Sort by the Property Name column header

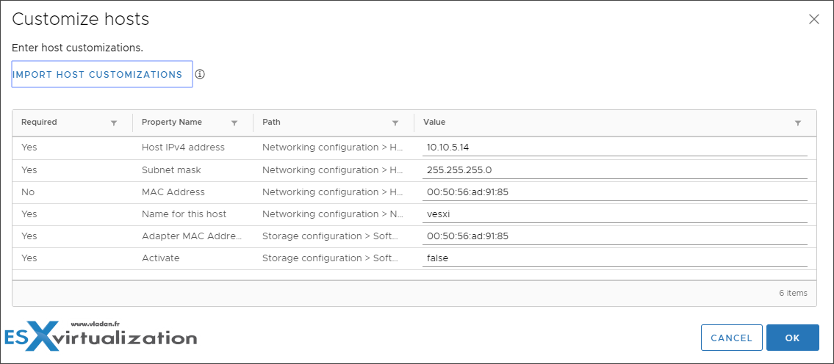coord(172,123)
